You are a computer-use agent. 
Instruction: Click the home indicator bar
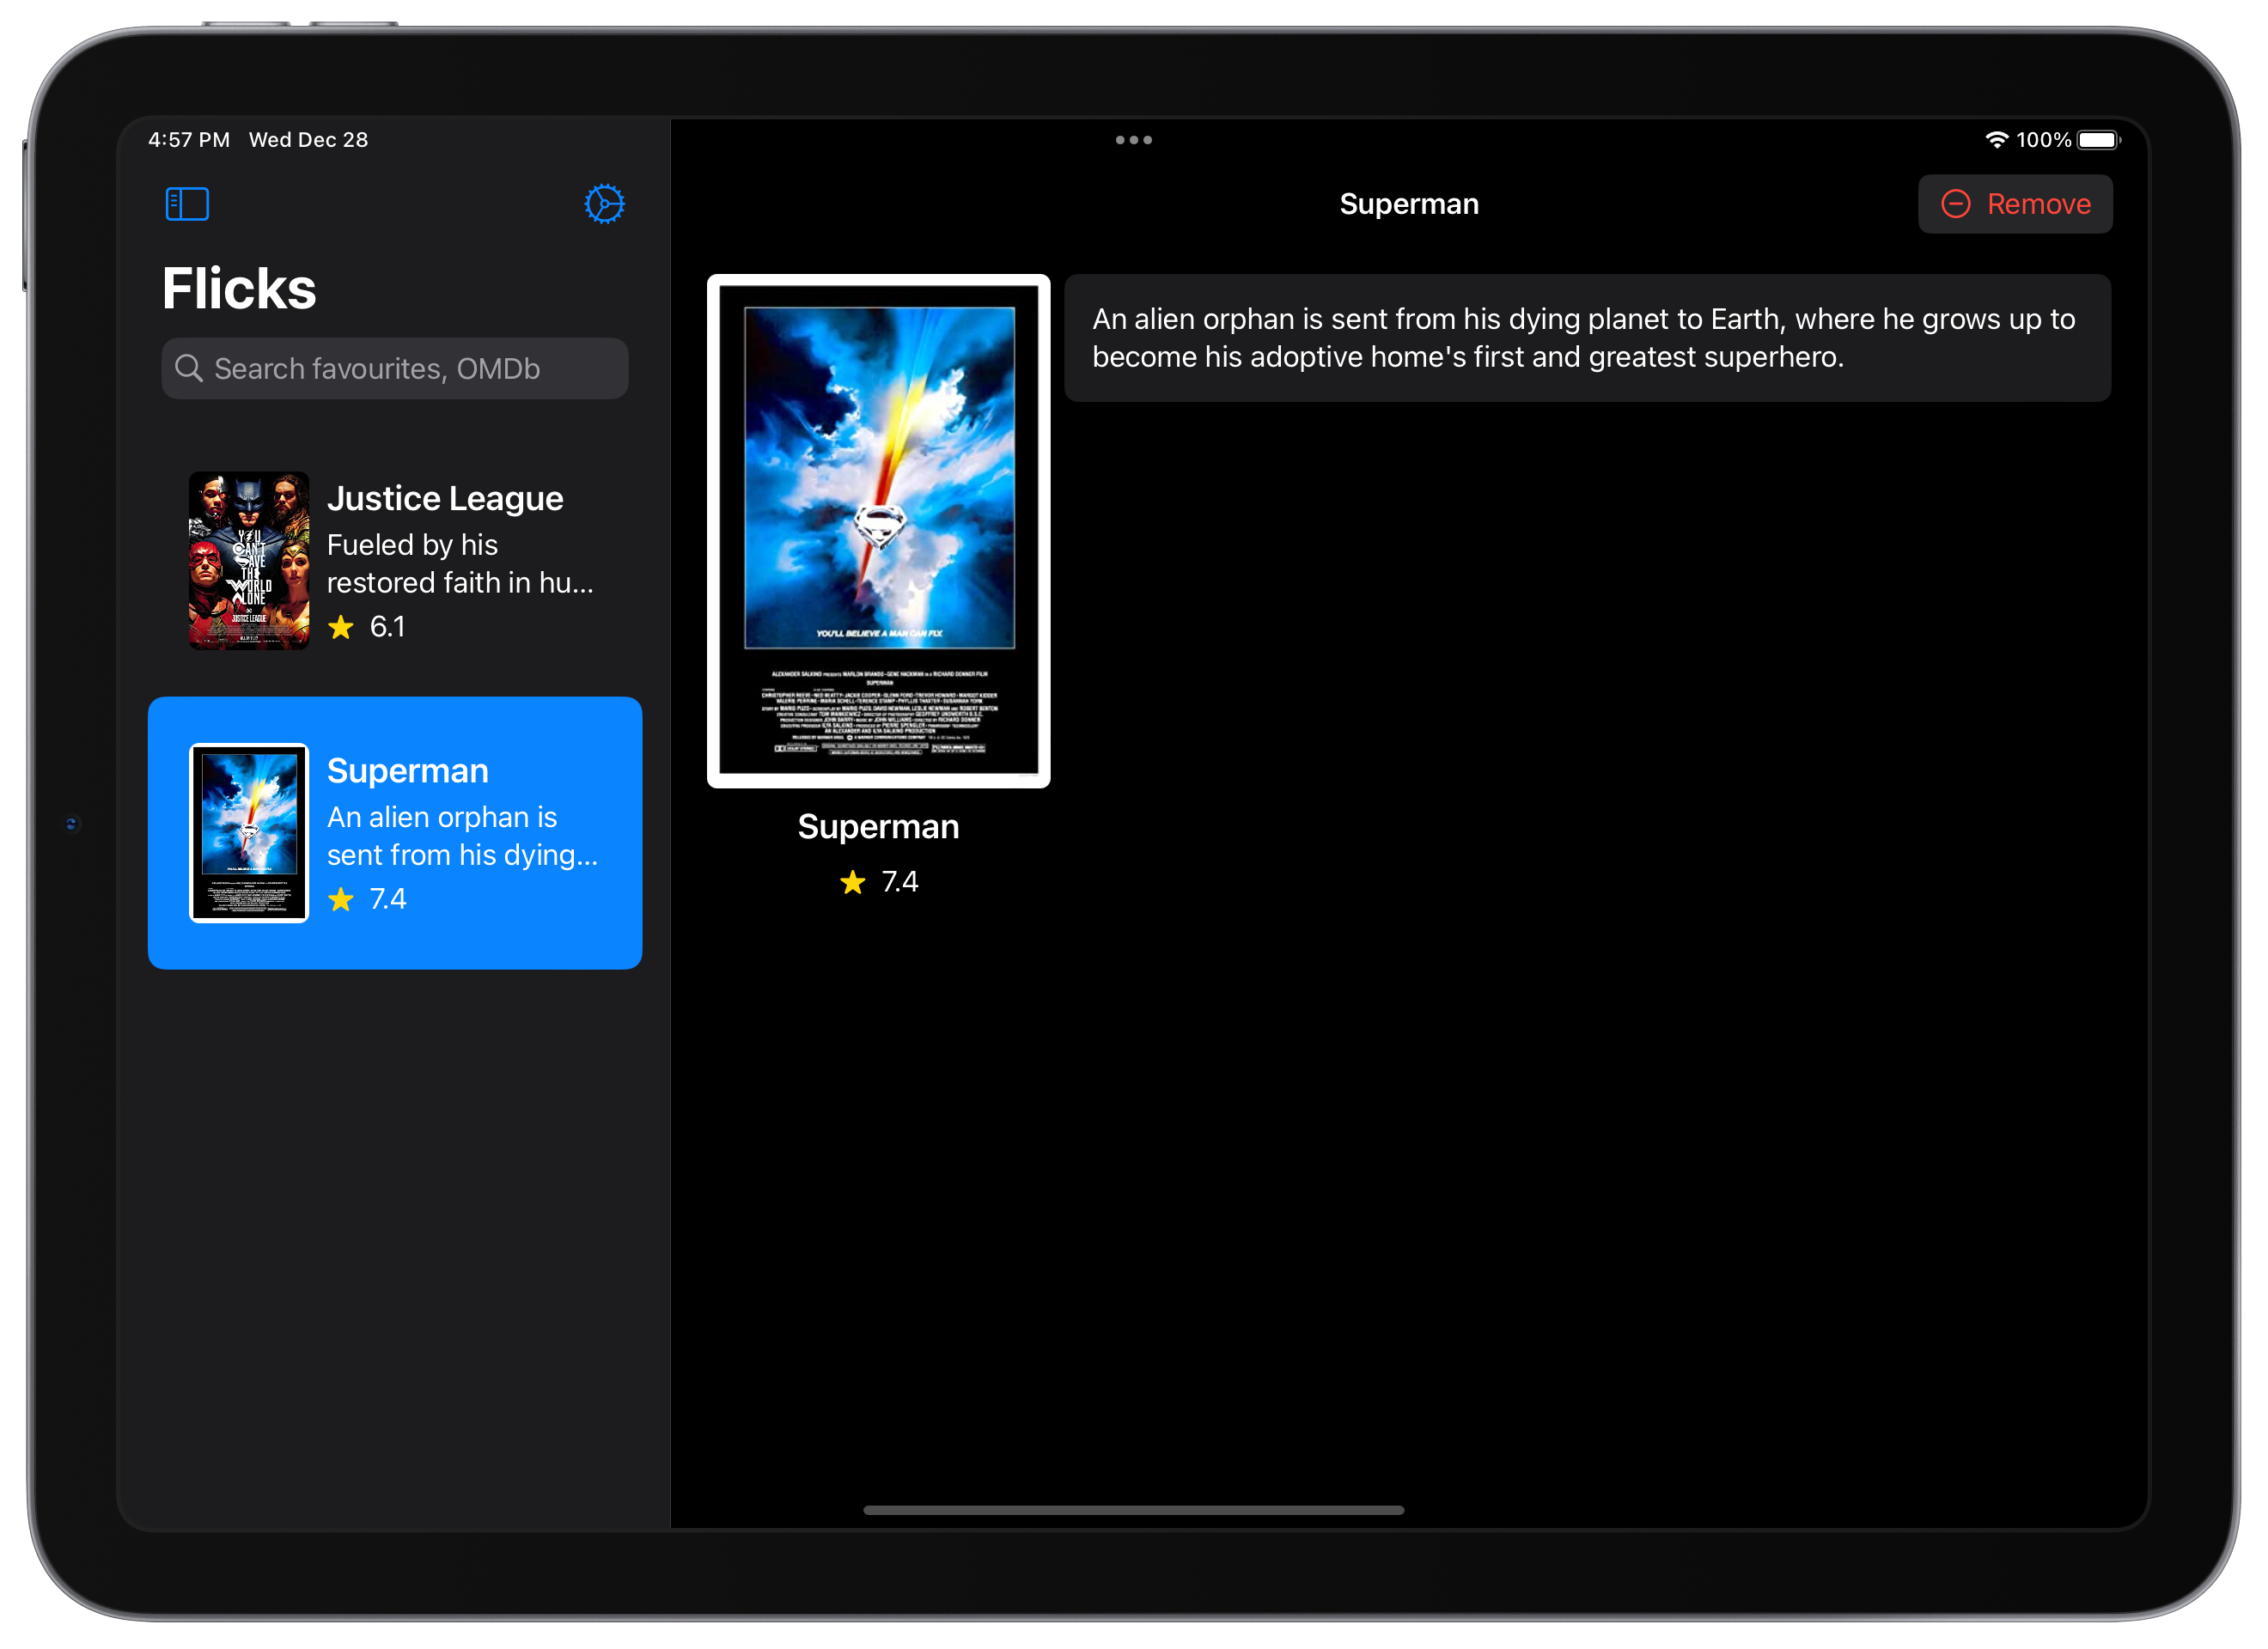pyautogui.click(x=1133, y=1510)
